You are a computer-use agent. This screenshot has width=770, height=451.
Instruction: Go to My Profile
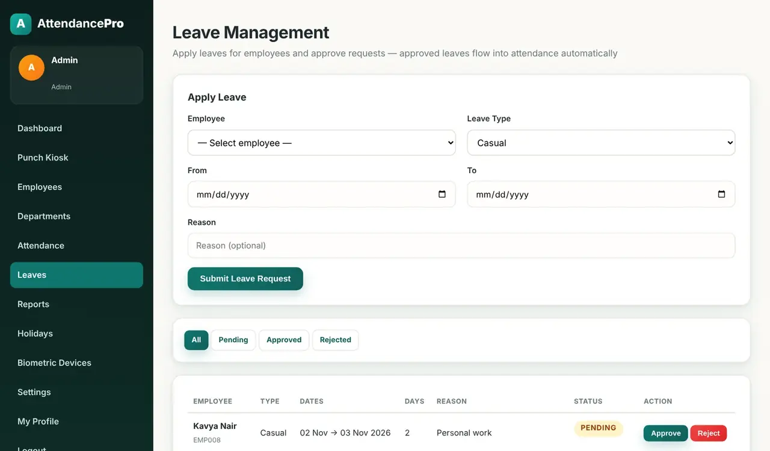coord(76,422)
